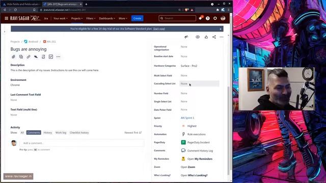Click Start now trial link
326x183 pixels.
(x=159, y=29)
